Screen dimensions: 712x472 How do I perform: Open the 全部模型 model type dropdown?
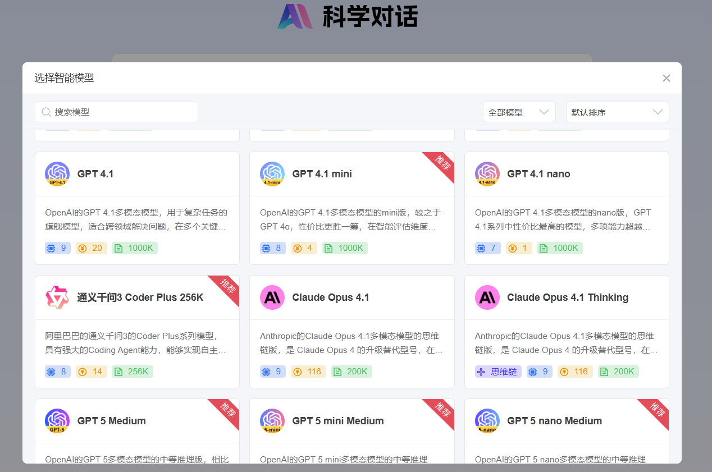pyautogui.click(x=519, y=112)
